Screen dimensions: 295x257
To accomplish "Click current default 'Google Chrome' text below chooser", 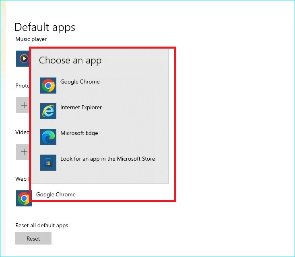I will 56,194.
